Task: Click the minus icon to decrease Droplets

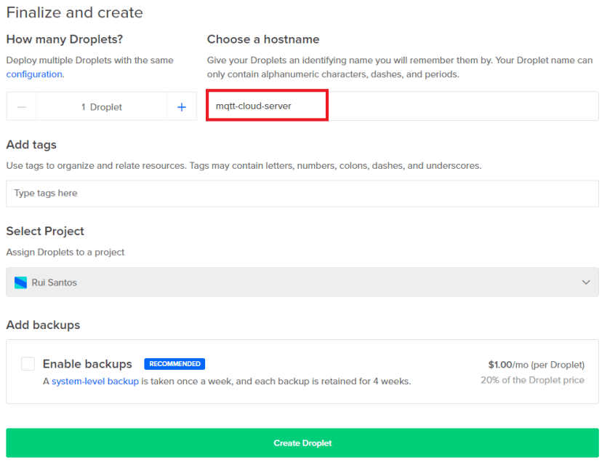Action: pyautogui.click(x=21, y=106)
